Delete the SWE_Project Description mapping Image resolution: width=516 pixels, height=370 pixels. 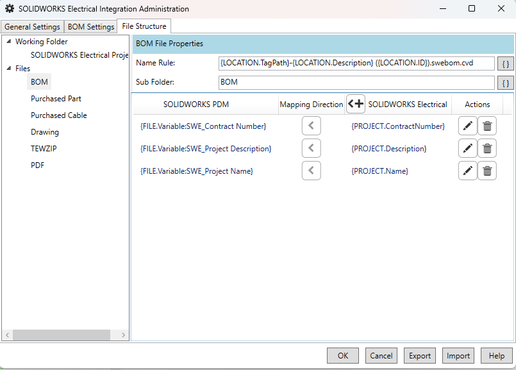pos(487,148)
